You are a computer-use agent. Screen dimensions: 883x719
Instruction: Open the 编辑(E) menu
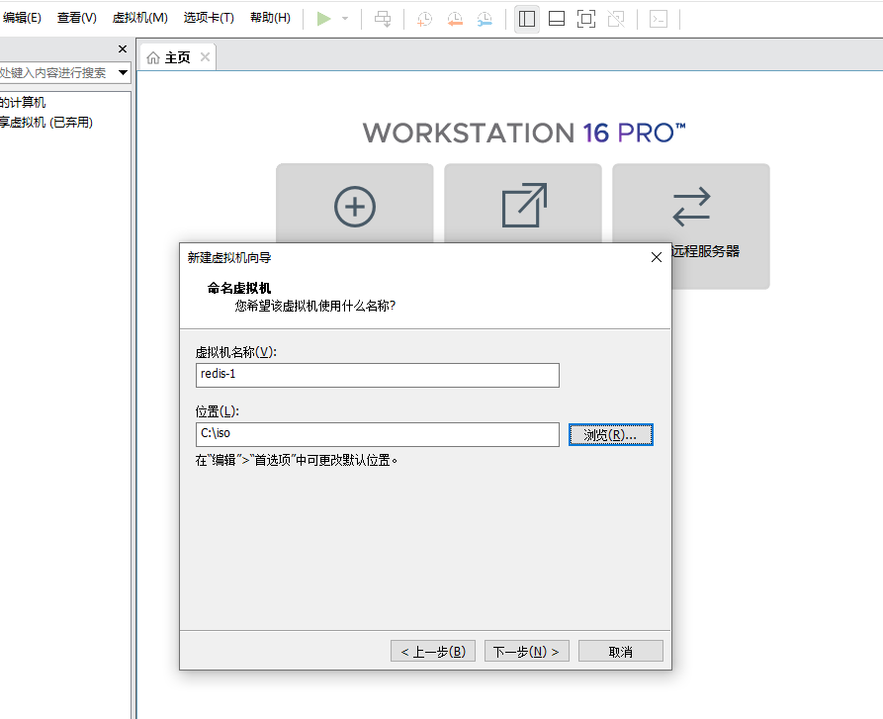click(22, 18)
